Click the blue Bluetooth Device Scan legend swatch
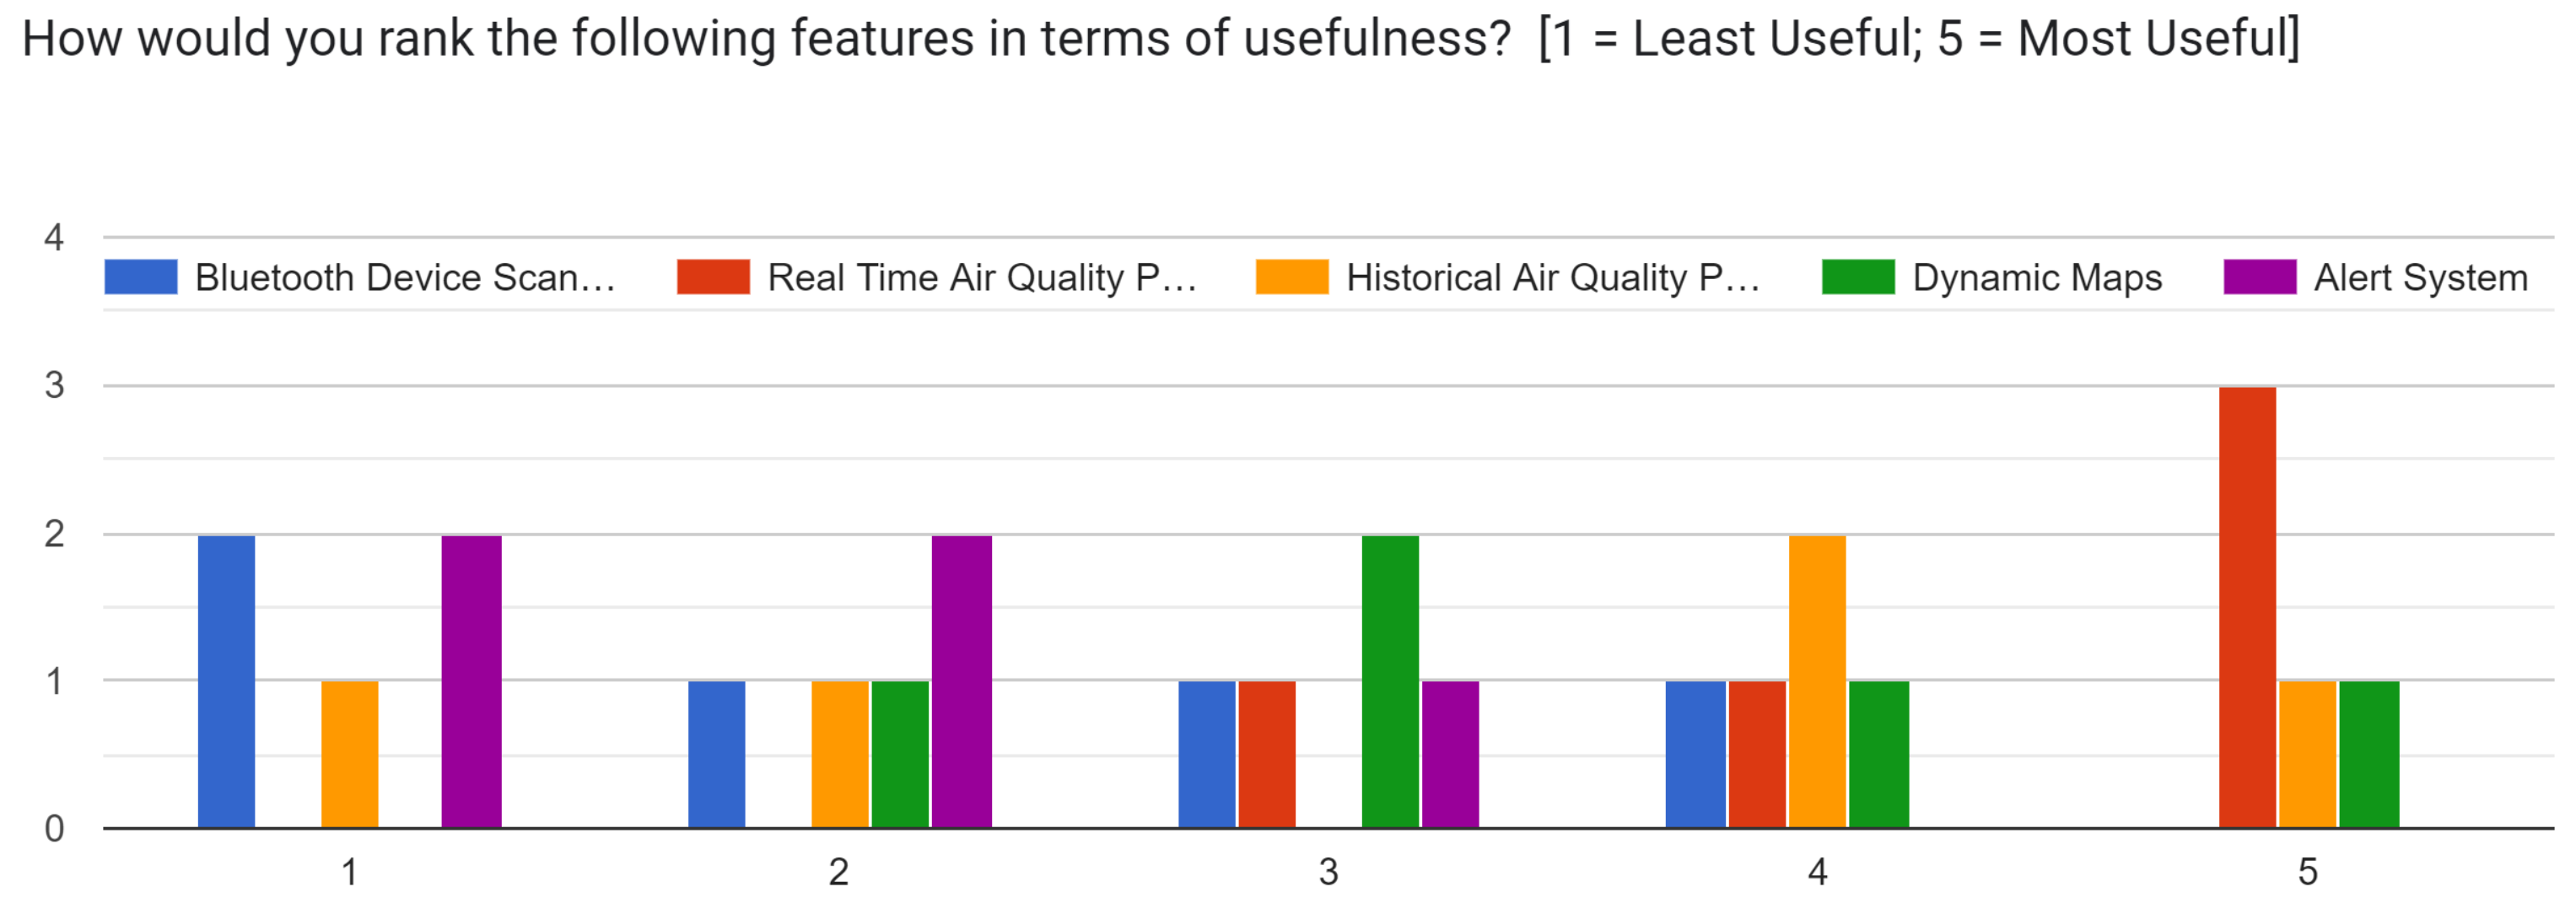This screenshot has width=2576, height=903. coord(141,277)
